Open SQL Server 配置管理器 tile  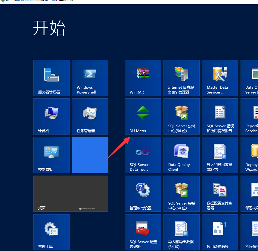tap(143, 232)
